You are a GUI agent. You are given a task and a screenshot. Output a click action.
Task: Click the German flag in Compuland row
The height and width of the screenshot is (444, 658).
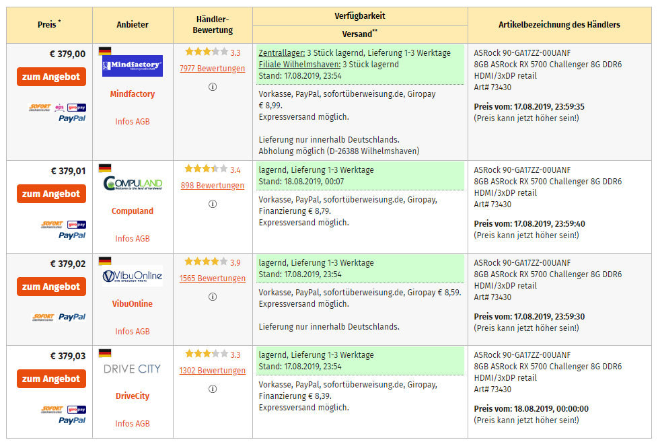pyautogui.click(x=105, y=168)
